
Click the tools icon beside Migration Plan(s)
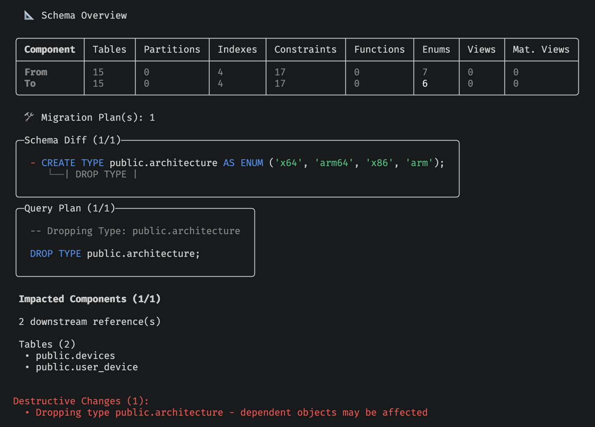29,117
